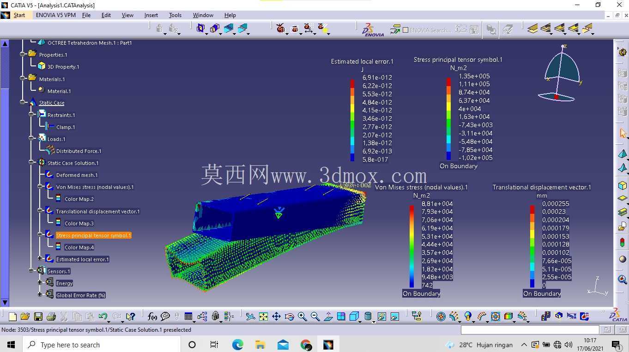Click the What's This help icon

(131, 317)
